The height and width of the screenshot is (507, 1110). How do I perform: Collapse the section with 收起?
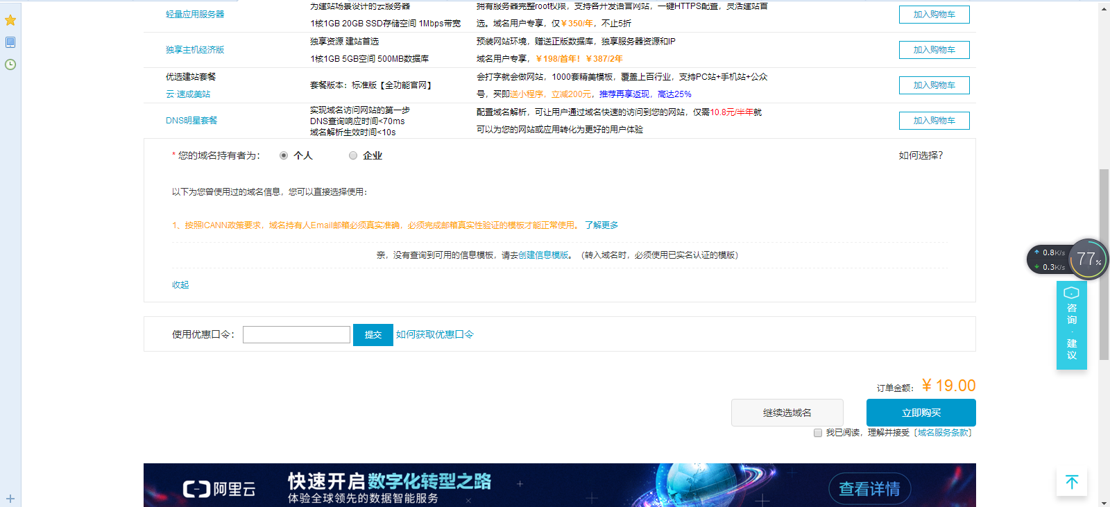click(180, 285)
